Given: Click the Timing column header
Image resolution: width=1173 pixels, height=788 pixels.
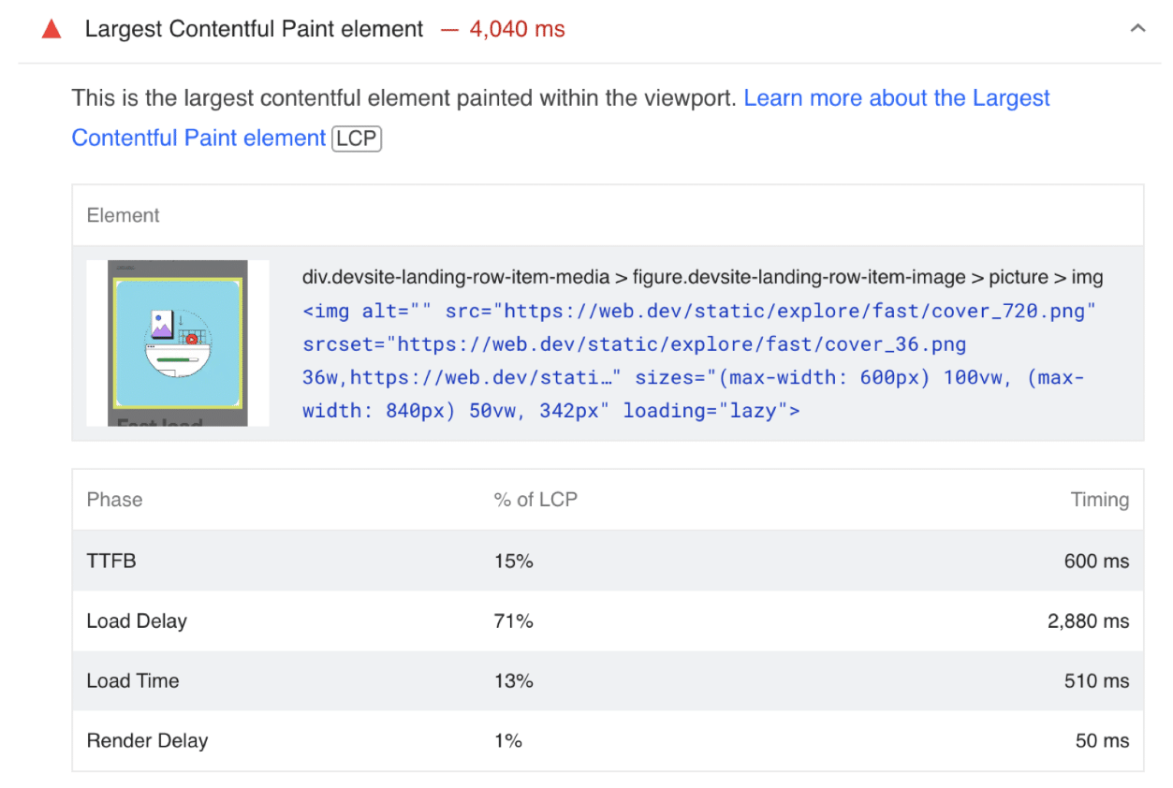Looking at the screenshot, I should (1100, 500).
